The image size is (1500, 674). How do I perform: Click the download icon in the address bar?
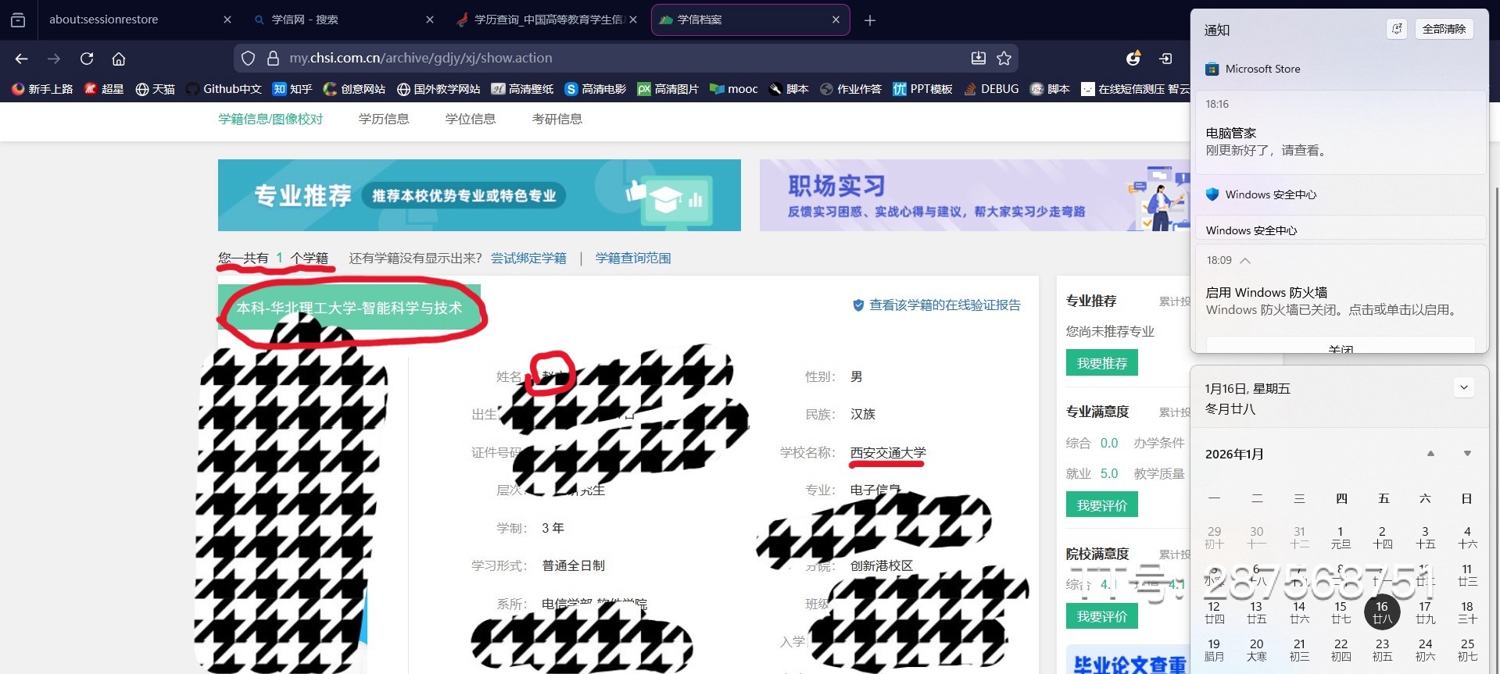(978, 59)
